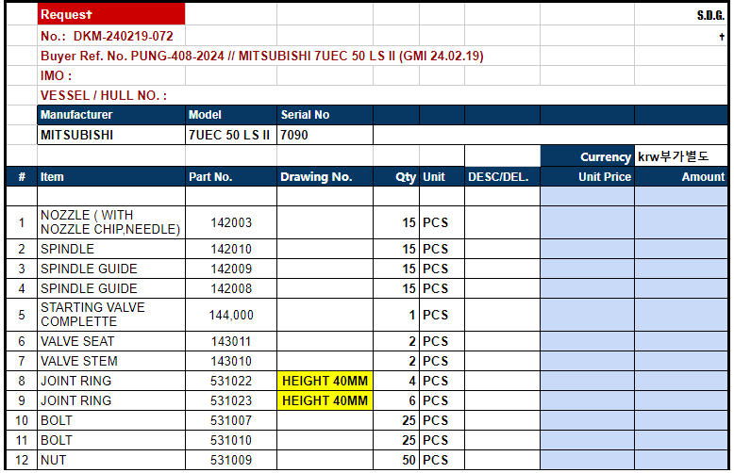Click the Item column header
Viewport: 734px width, 473px height.
[x=111, y=177]
